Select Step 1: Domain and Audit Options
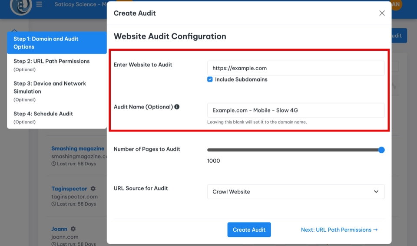This screenshot has height=246, width=417. pyautogui.click(x=56, y=43)
